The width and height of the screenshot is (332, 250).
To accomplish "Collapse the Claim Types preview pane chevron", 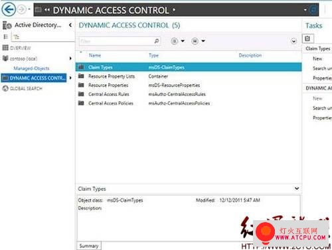I will pos(297,188).
